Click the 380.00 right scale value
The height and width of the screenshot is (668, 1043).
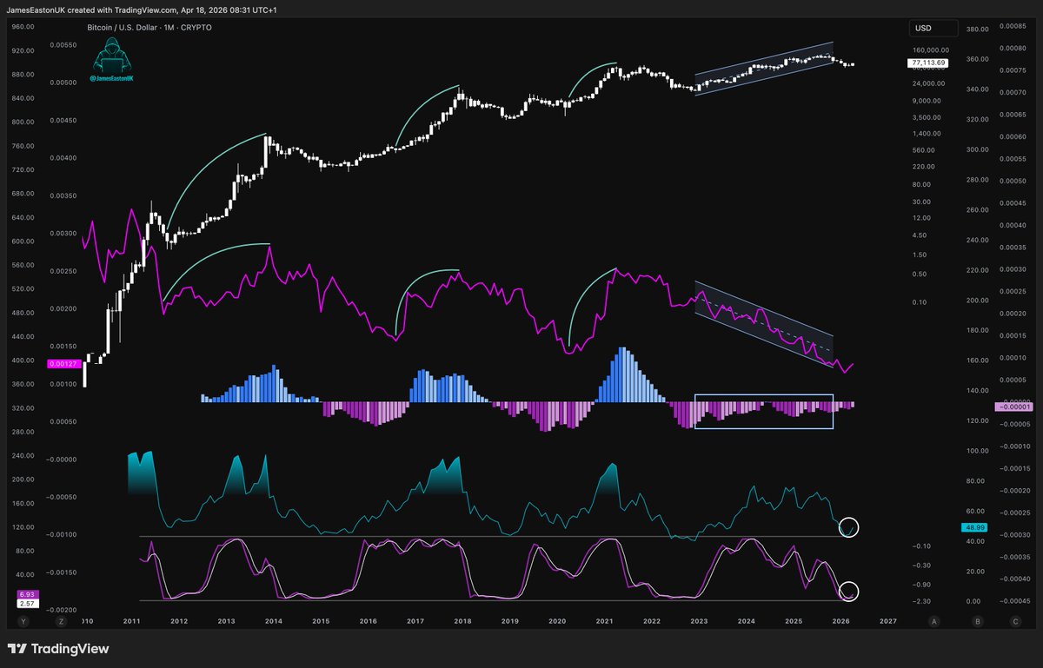pyautogui.click(x=977, y=29)
